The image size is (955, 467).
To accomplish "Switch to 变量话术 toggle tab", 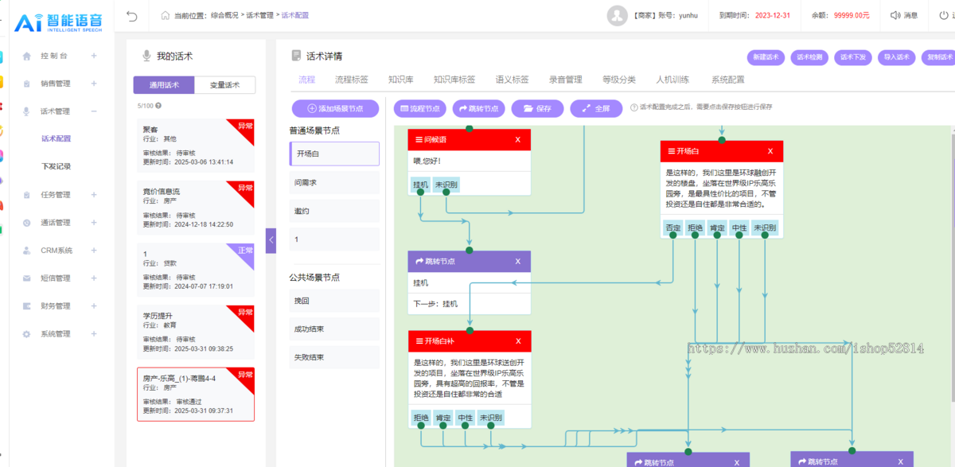I will pyautogui.click(x=224, y=85).
